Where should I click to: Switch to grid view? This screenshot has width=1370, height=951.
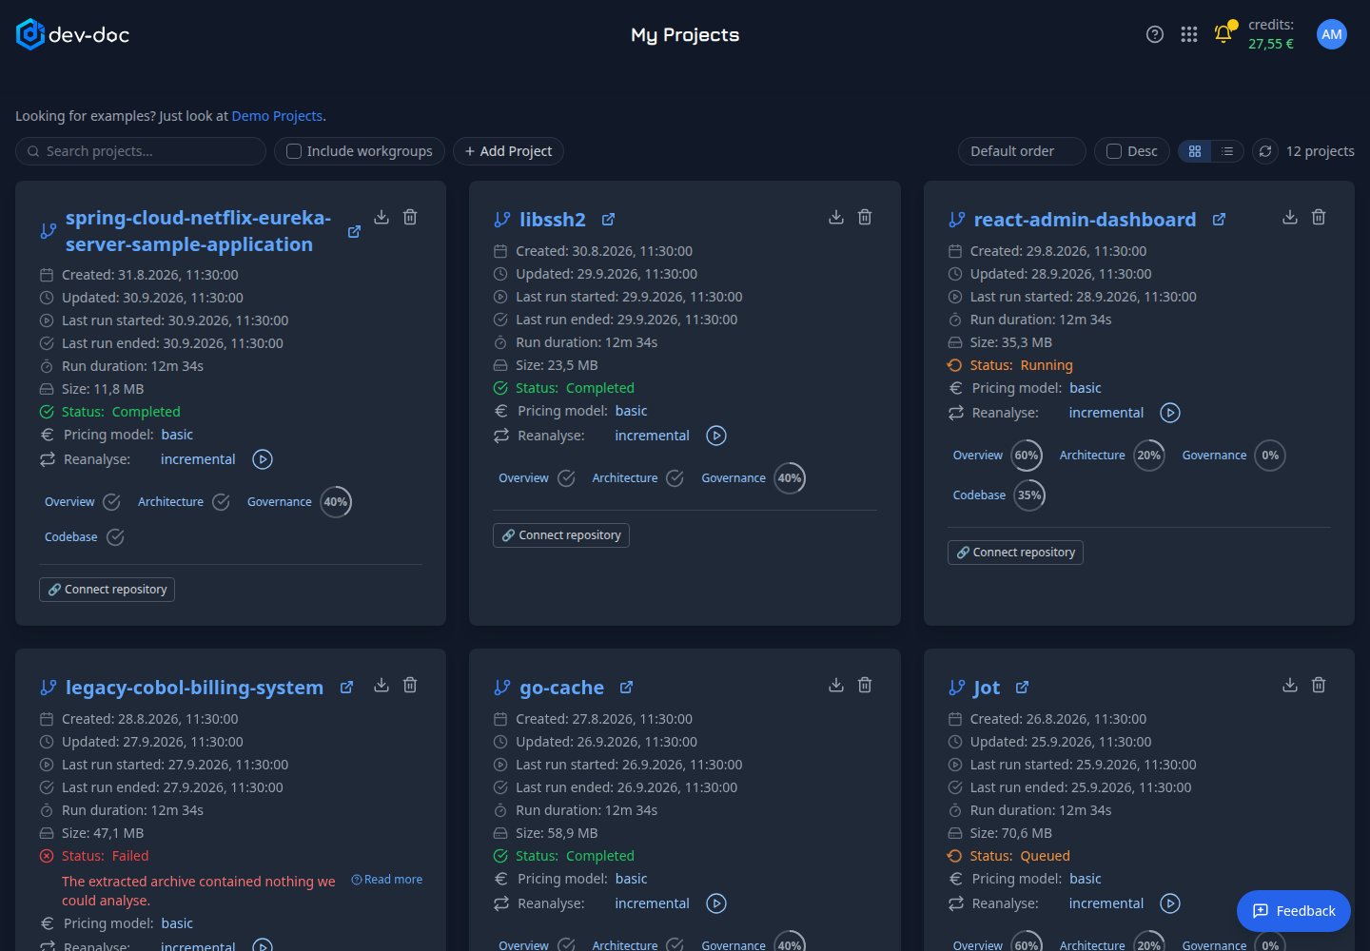1194,151
